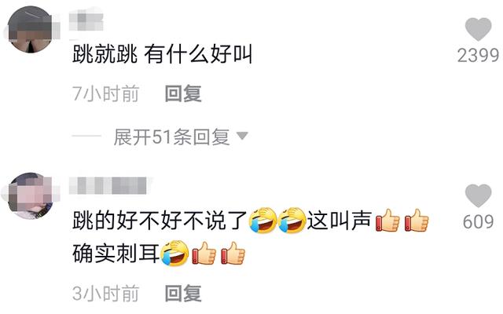This screenshot has height=314, width=503.
Task: Tap the heart above the 609 count
Action: (478, 195)
